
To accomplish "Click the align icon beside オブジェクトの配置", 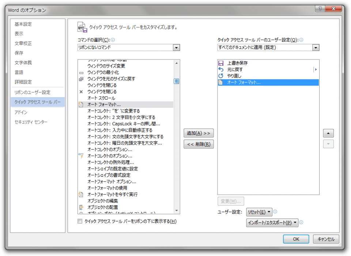I will pos(81,207).
